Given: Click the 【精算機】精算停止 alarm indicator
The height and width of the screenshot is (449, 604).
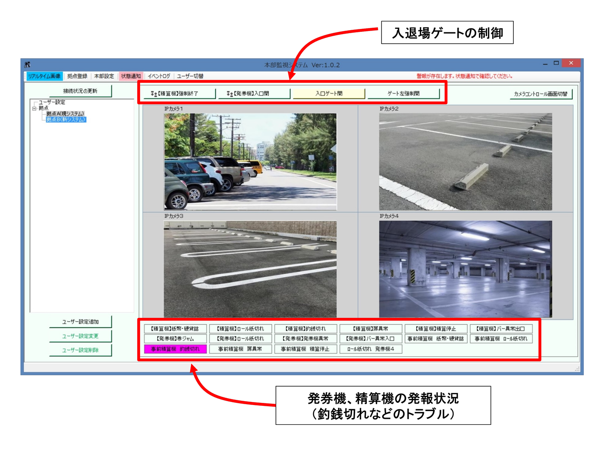Looking at the screenshot, I should pos(436,329).
